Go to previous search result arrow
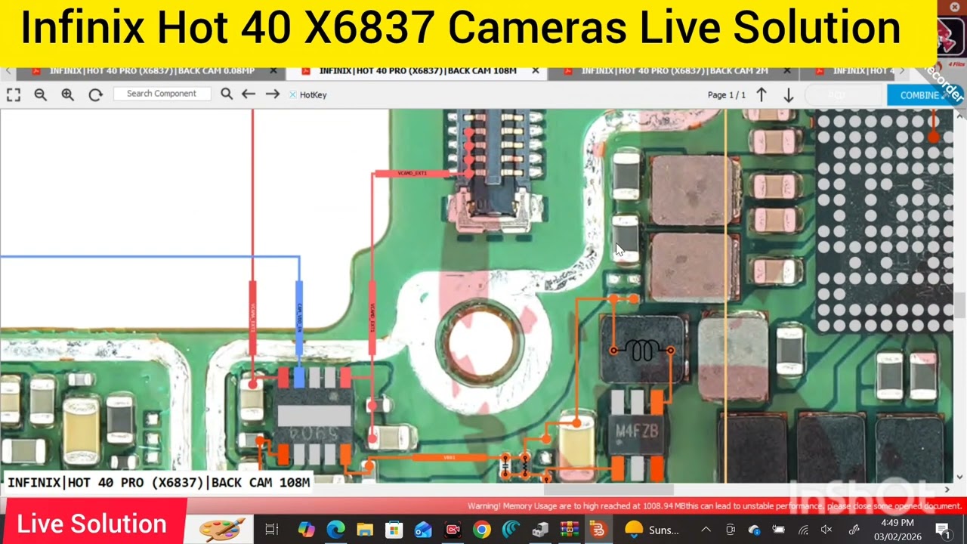967x544 pixels. coord(249,94)
